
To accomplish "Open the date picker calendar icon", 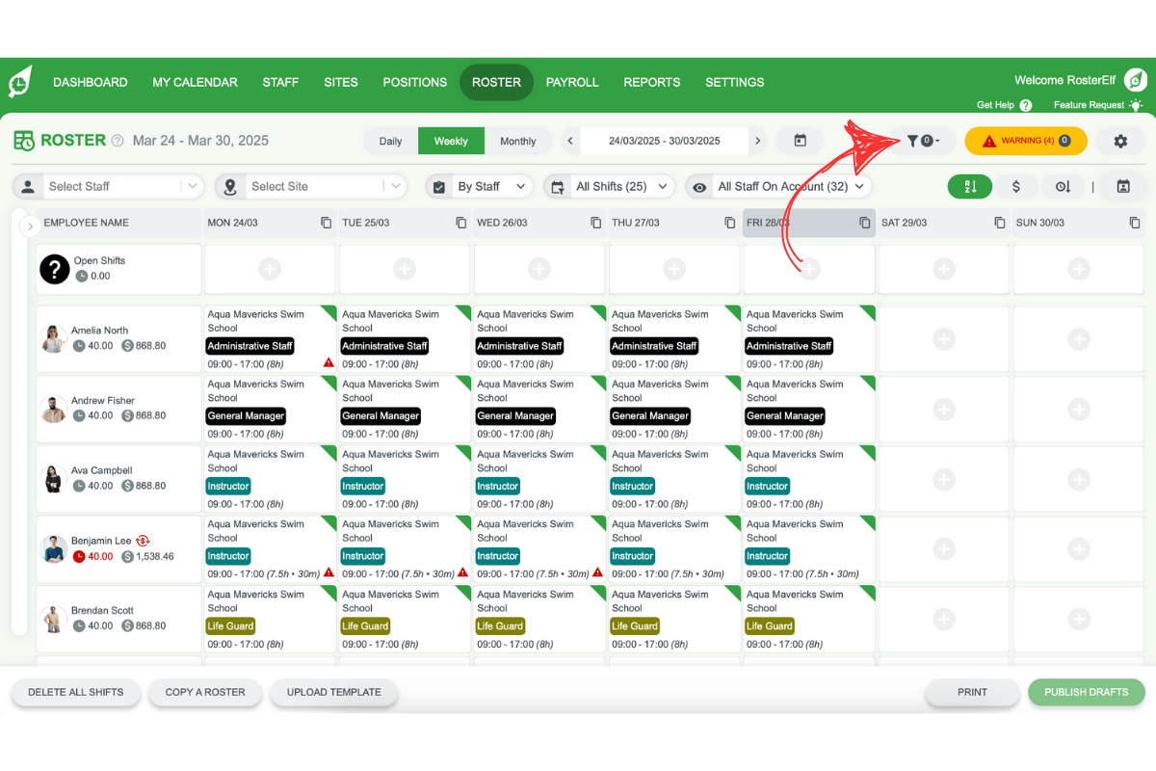I will [800, 140].
